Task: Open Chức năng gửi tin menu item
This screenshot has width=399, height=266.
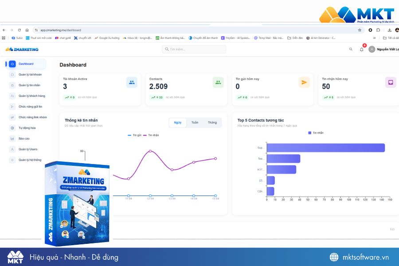Action: click(30, 107)
